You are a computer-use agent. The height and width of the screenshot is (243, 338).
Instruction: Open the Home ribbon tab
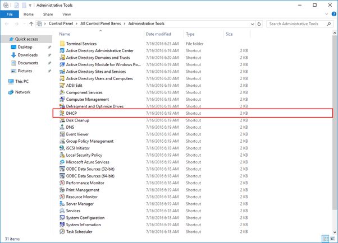coord(29,14)
